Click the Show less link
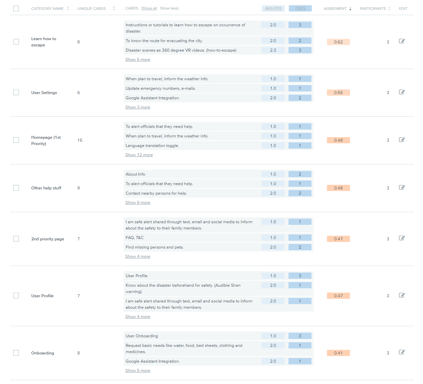The image size is (423, 384). point(169,8)
